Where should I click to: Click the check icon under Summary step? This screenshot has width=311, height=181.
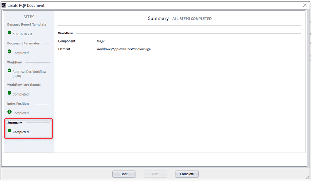[9, 131]
